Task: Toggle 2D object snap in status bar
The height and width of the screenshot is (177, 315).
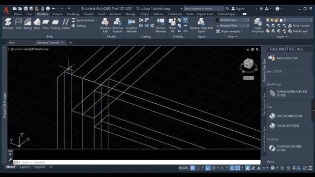Action: [x=238, y=168]
